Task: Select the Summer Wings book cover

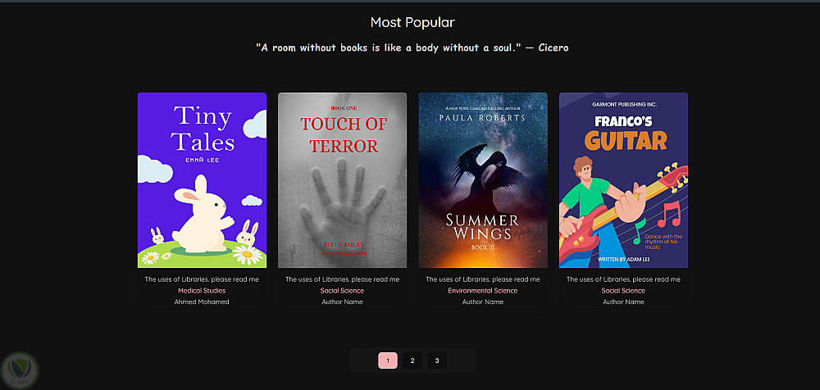Action: pos(483,180)
